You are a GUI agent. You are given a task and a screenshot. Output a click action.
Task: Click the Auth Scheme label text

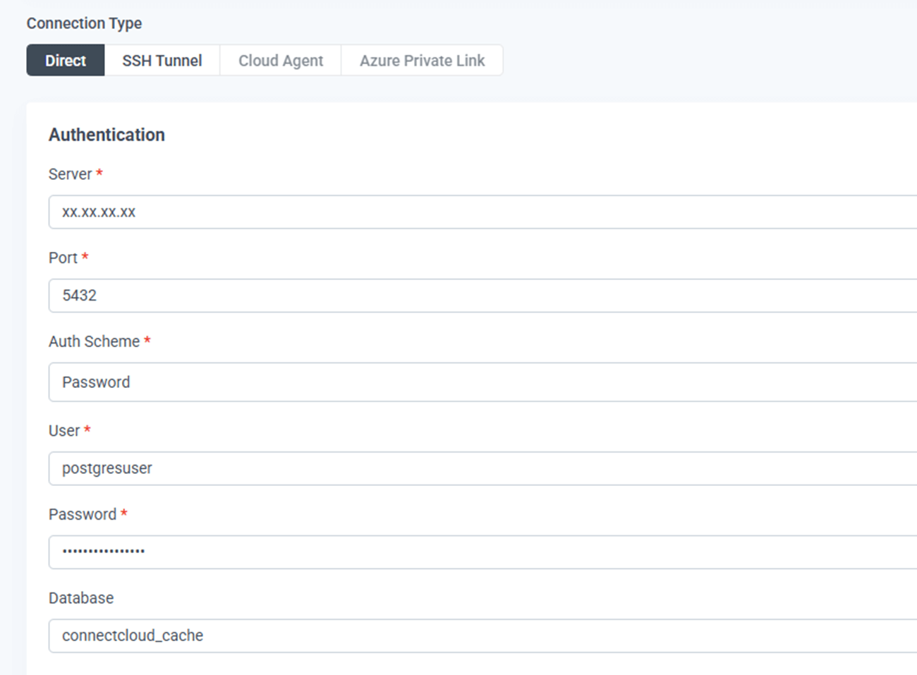94,341
